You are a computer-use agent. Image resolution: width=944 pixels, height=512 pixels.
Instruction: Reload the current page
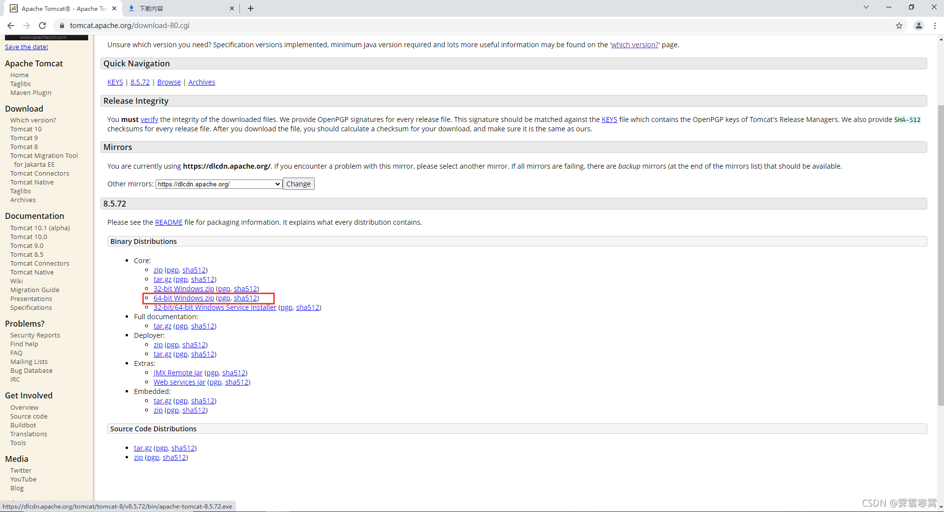42,25
